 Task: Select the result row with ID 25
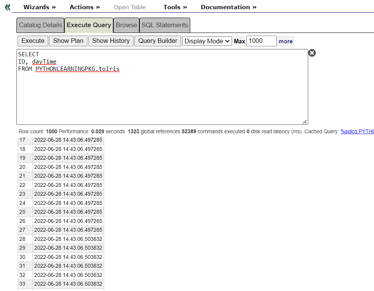coord(61,212)
